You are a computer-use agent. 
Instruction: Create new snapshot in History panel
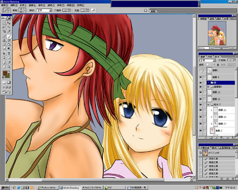pyautogui.click(x=228, y=179)
